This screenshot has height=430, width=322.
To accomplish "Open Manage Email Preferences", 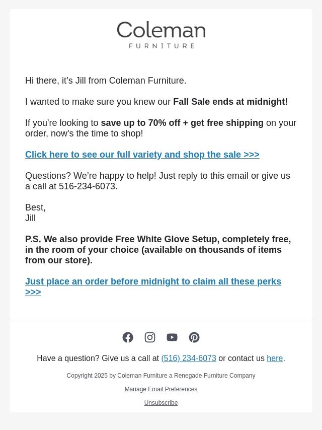I will pyautogui.click(x=161, y=389).
